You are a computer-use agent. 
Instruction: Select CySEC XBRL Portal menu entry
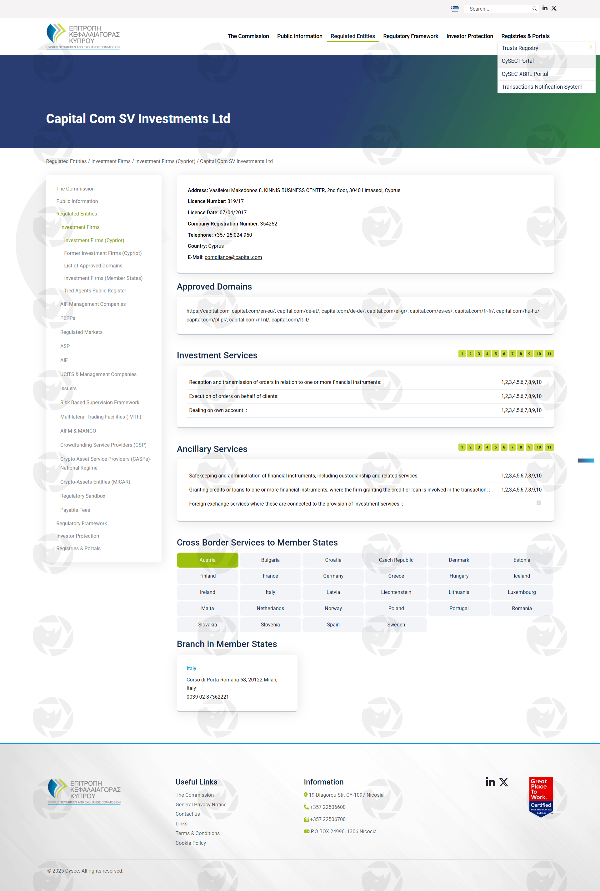coord(525,74)
